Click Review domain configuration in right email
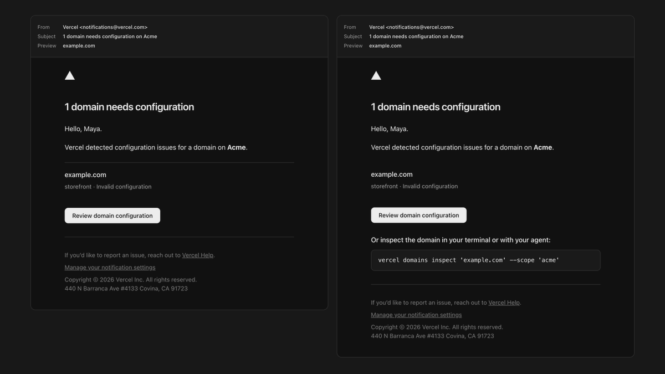 click(419, 215)
